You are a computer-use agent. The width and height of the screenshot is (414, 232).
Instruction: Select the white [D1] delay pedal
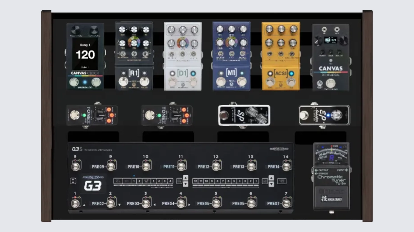(183, 56)
